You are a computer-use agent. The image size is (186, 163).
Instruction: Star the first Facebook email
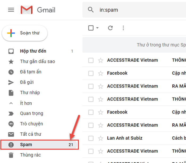[x=101, y=73]
